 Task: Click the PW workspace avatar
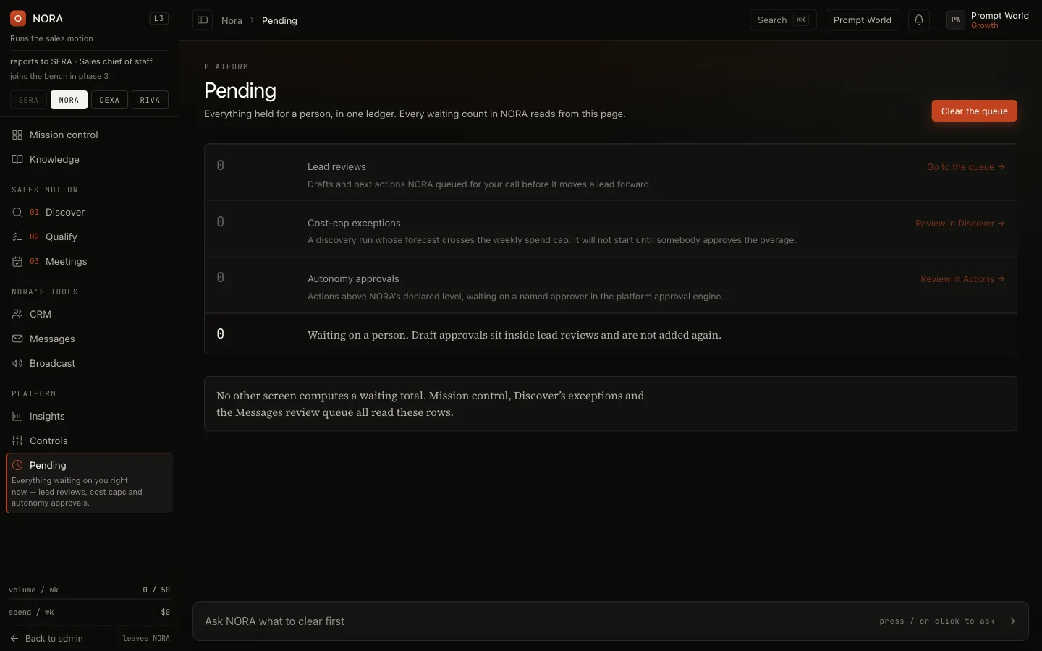click(x=956, y=20)
